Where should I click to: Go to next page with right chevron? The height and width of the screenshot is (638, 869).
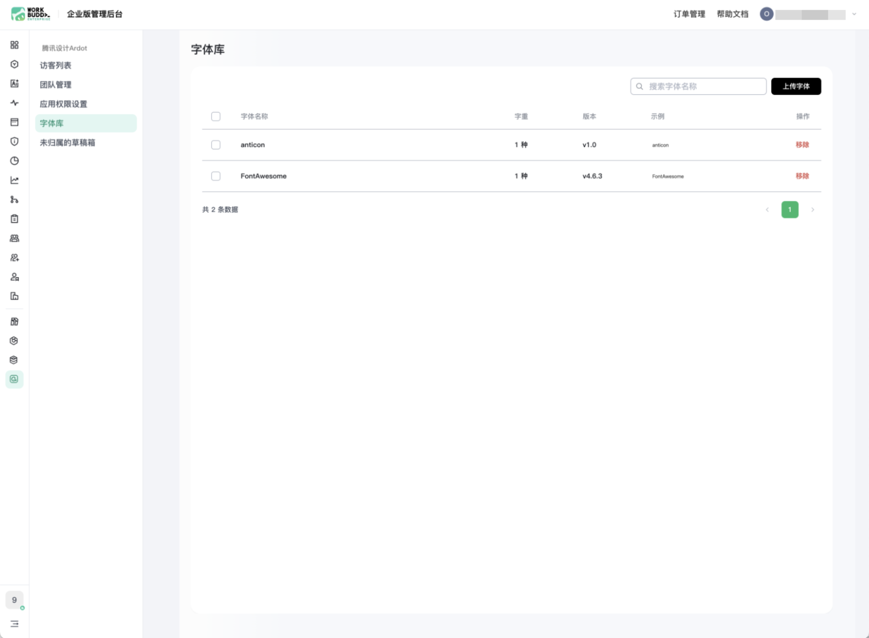tap(813, 210)
